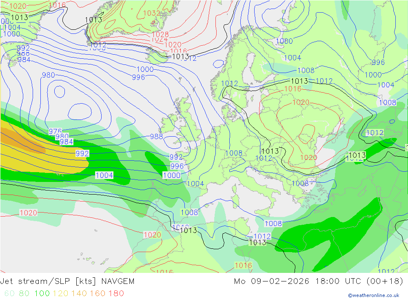Click the 'Jet stream/SLP [kts] NAVGEM' title
The image size is (408, 299).
(x=67, y=281)
